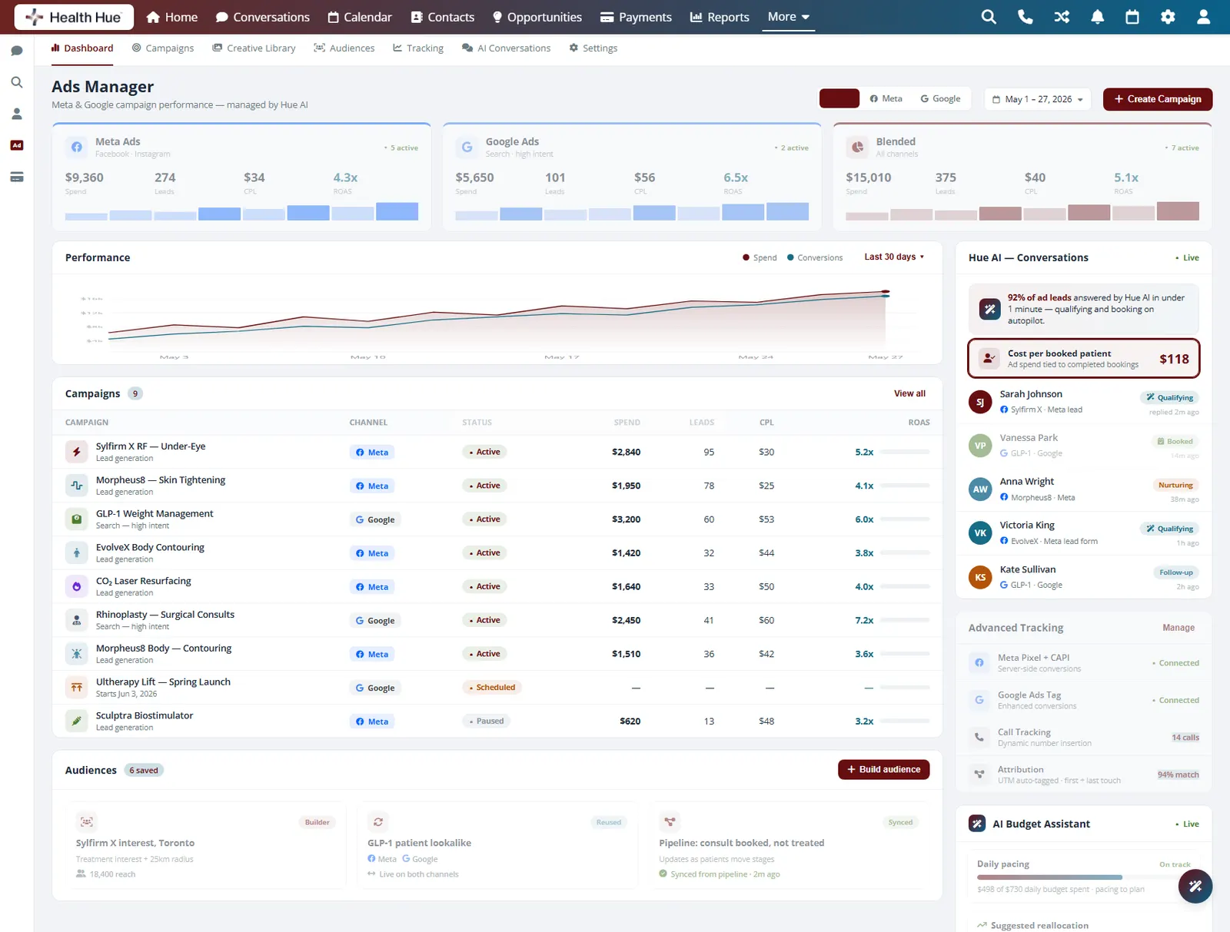The image size is (1230, 932).
Task: Click the Create Campaign button
Action: click(x=1158, y=99)
